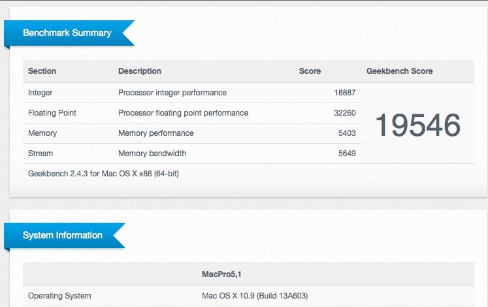Image resolution: width=488 pixels, height=307 pixels.
Task: Select Mac OS X 10.9 build value
Action: [255, 296]
